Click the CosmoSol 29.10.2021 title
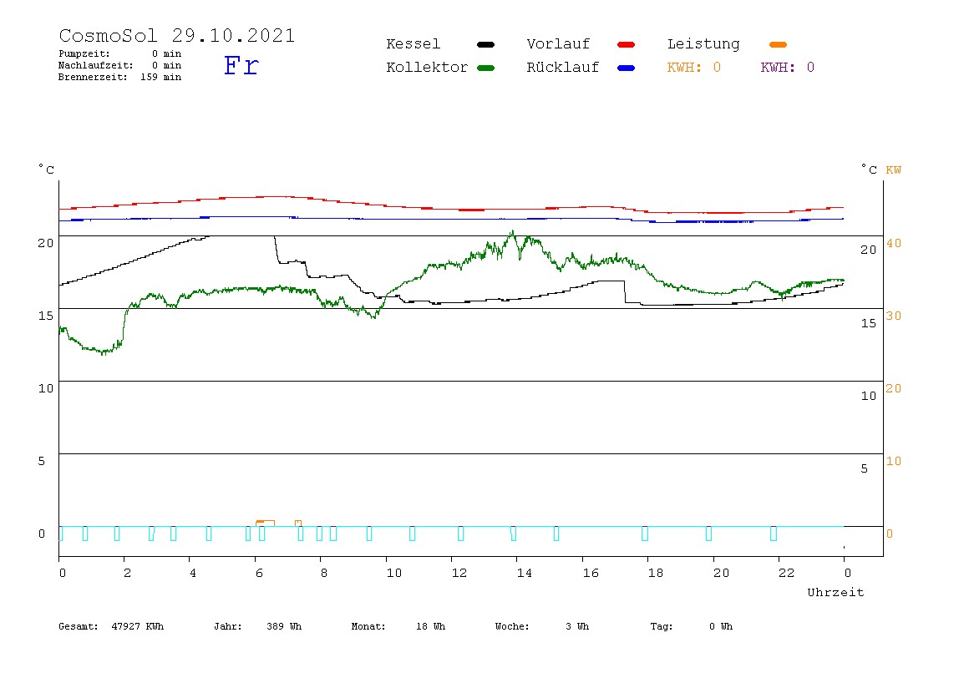 click(x=177, y=35)
